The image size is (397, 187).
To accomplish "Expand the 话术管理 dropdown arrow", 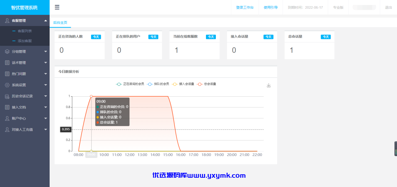I will (46, 63).
